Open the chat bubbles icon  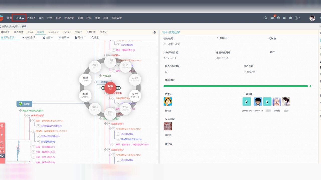290,18
